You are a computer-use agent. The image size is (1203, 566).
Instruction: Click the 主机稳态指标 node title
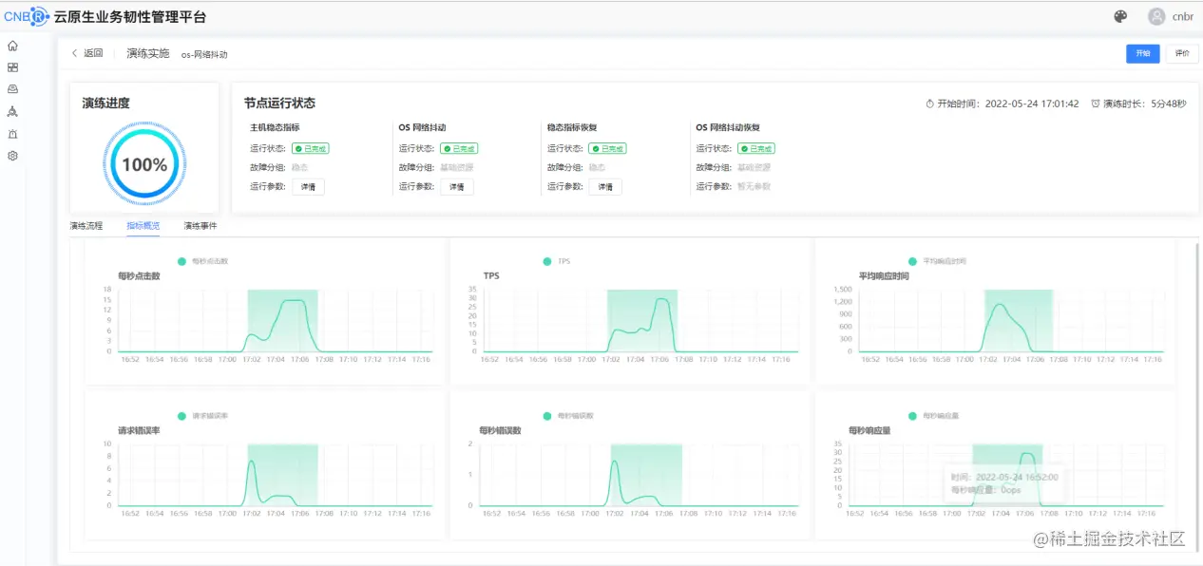275,127
